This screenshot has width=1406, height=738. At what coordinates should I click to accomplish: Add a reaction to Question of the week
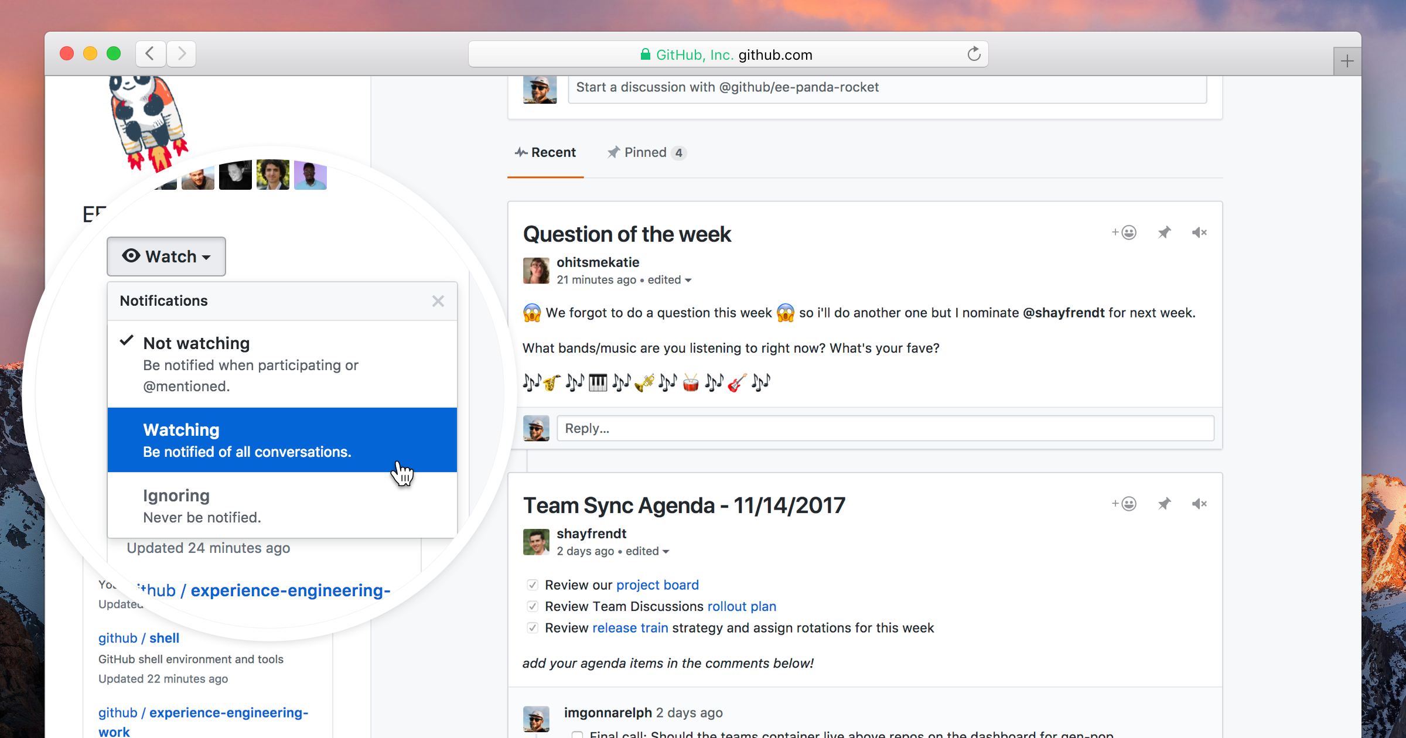1124,232
